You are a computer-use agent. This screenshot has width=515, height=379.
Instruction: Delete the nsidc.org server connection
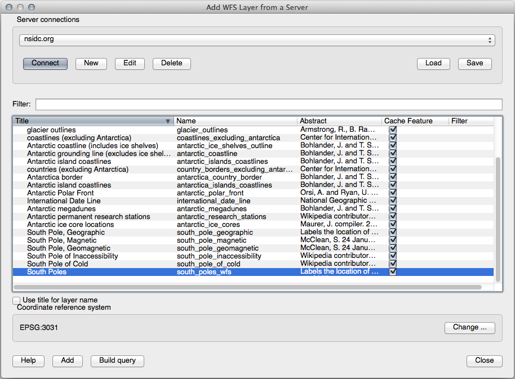click(171, 64)
